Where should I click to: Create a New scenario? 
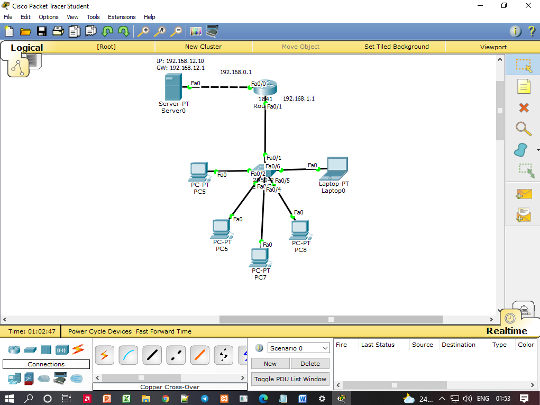(x=270, y=364)
